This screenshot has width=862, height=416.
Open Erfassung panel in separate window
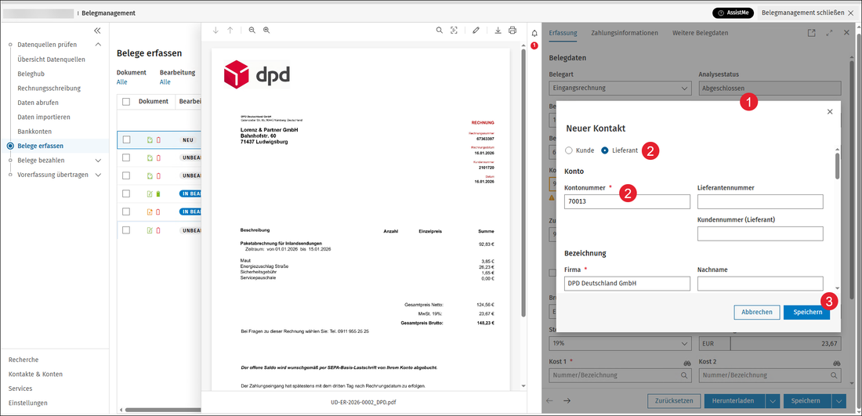811,33
